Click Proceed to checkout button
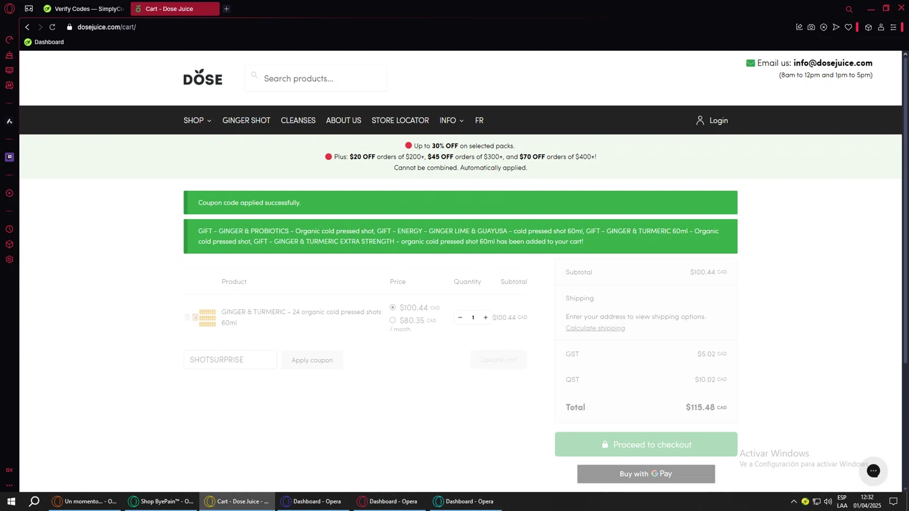The height and width of the screenshot is (511, 909). click(646, 444)
